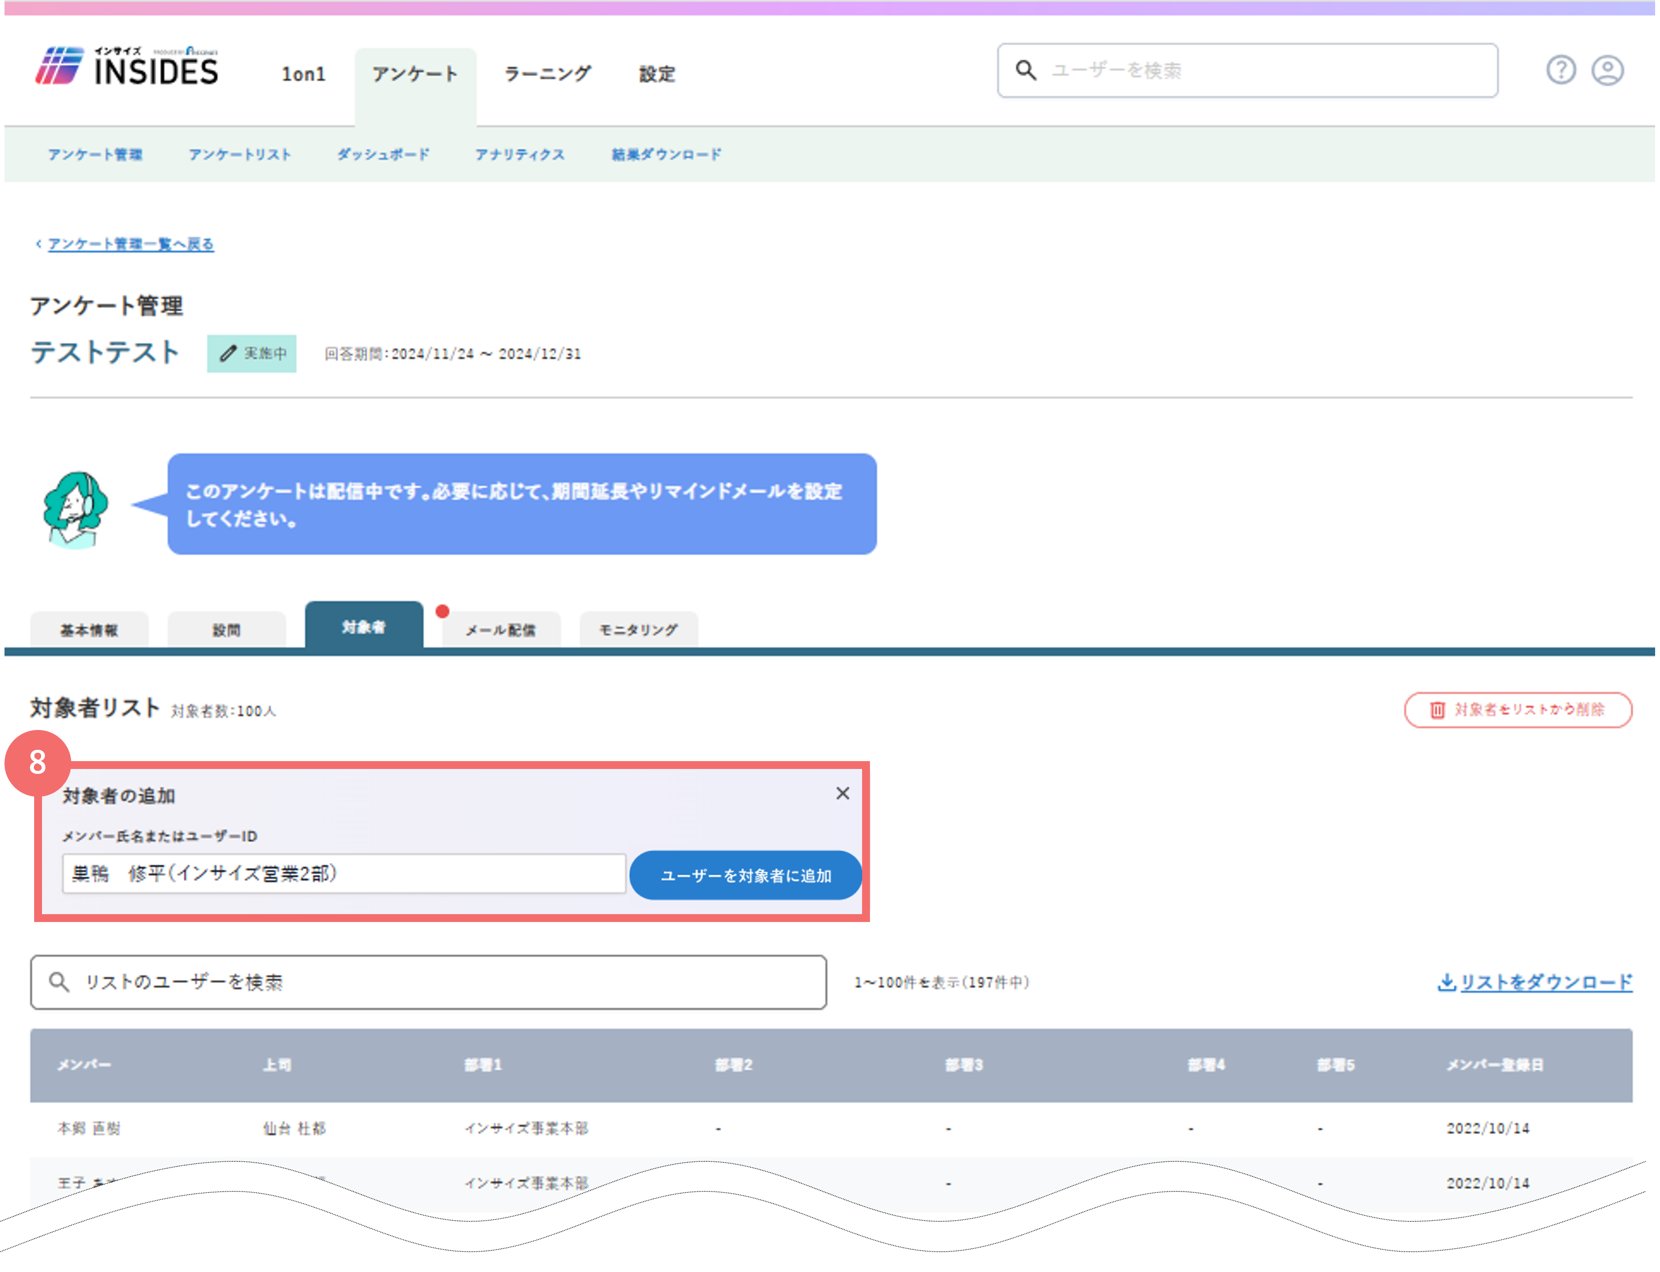
Task: Click ユーザーを対象者に追加 button
Action: point(745,875)
